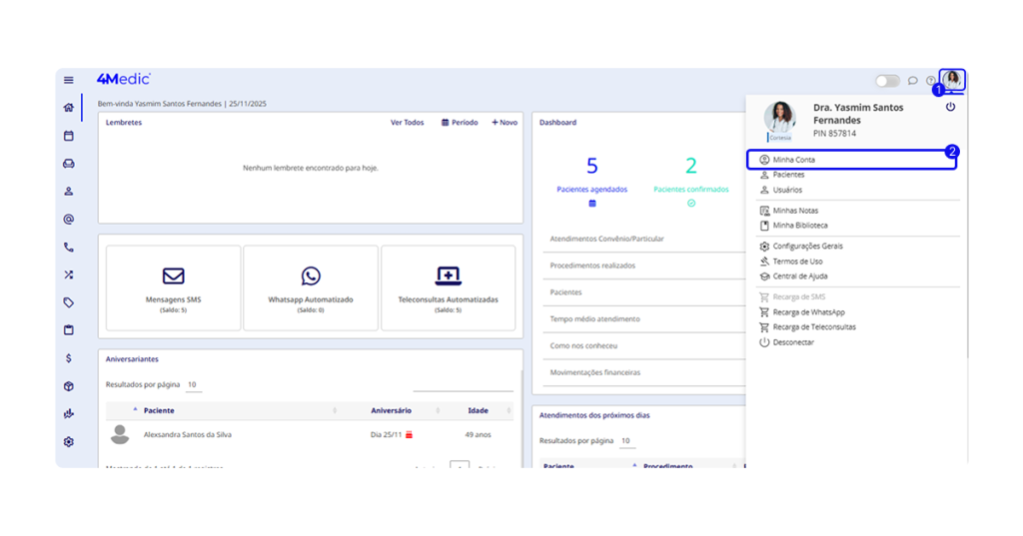The height and width of the screenshot is (536, 1023).
Task: Open the Whatsapp Automatizado card
Action: pos(310,286)
